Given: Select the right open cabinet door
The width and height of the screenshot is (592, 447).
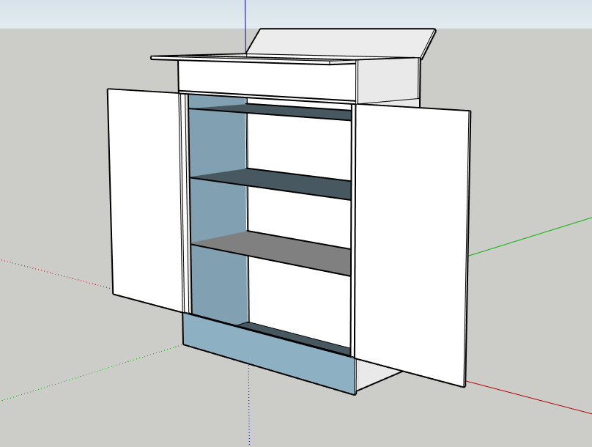Looking at the screenshot, I should click(x=410, y=242).
